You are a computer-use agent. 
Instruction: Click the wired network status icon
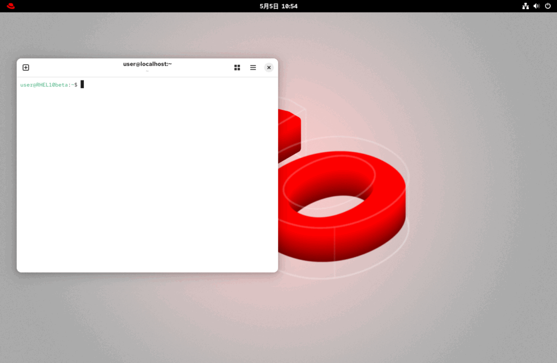tap(525, 6)
